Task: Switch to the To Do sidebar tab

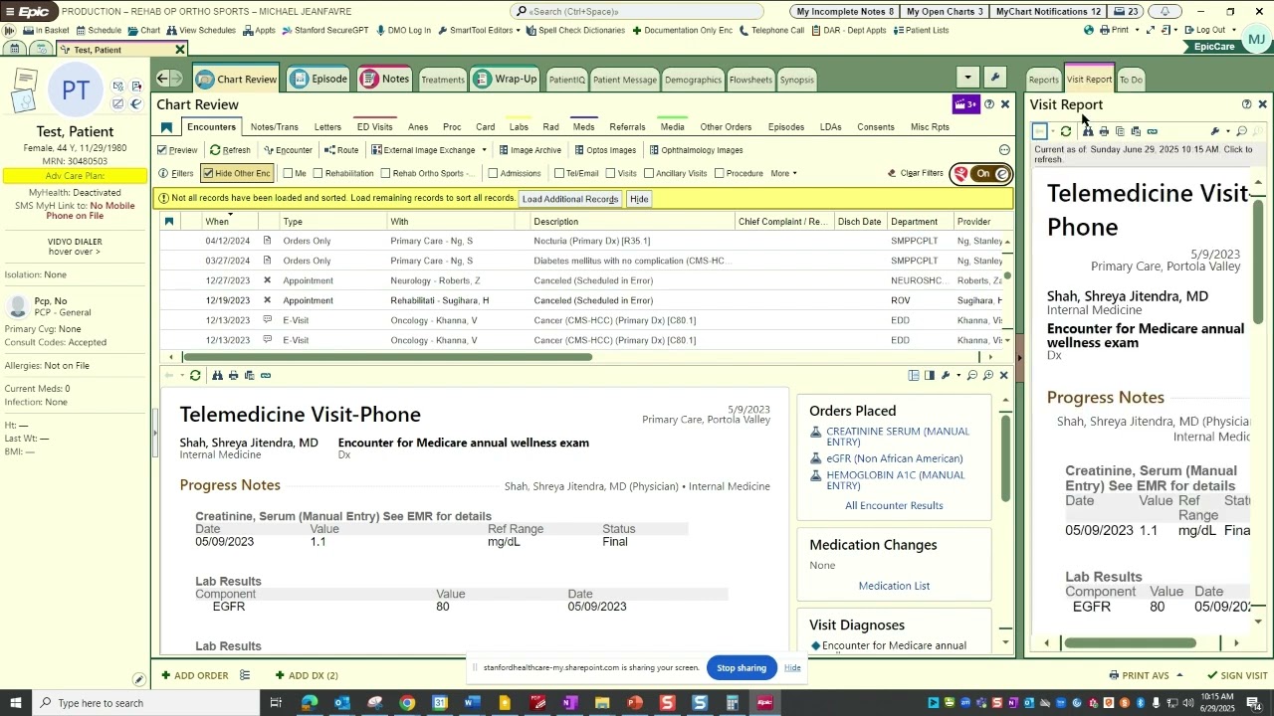Action: tap(1131, 80)
